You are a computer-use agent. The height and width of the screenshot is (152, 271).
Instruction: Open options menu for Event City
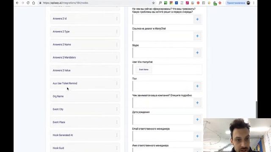pos(117,109)
